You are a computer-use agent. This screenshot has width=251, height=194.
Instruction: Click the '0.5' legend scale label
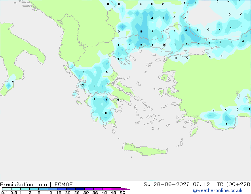[x=14, y=192]
